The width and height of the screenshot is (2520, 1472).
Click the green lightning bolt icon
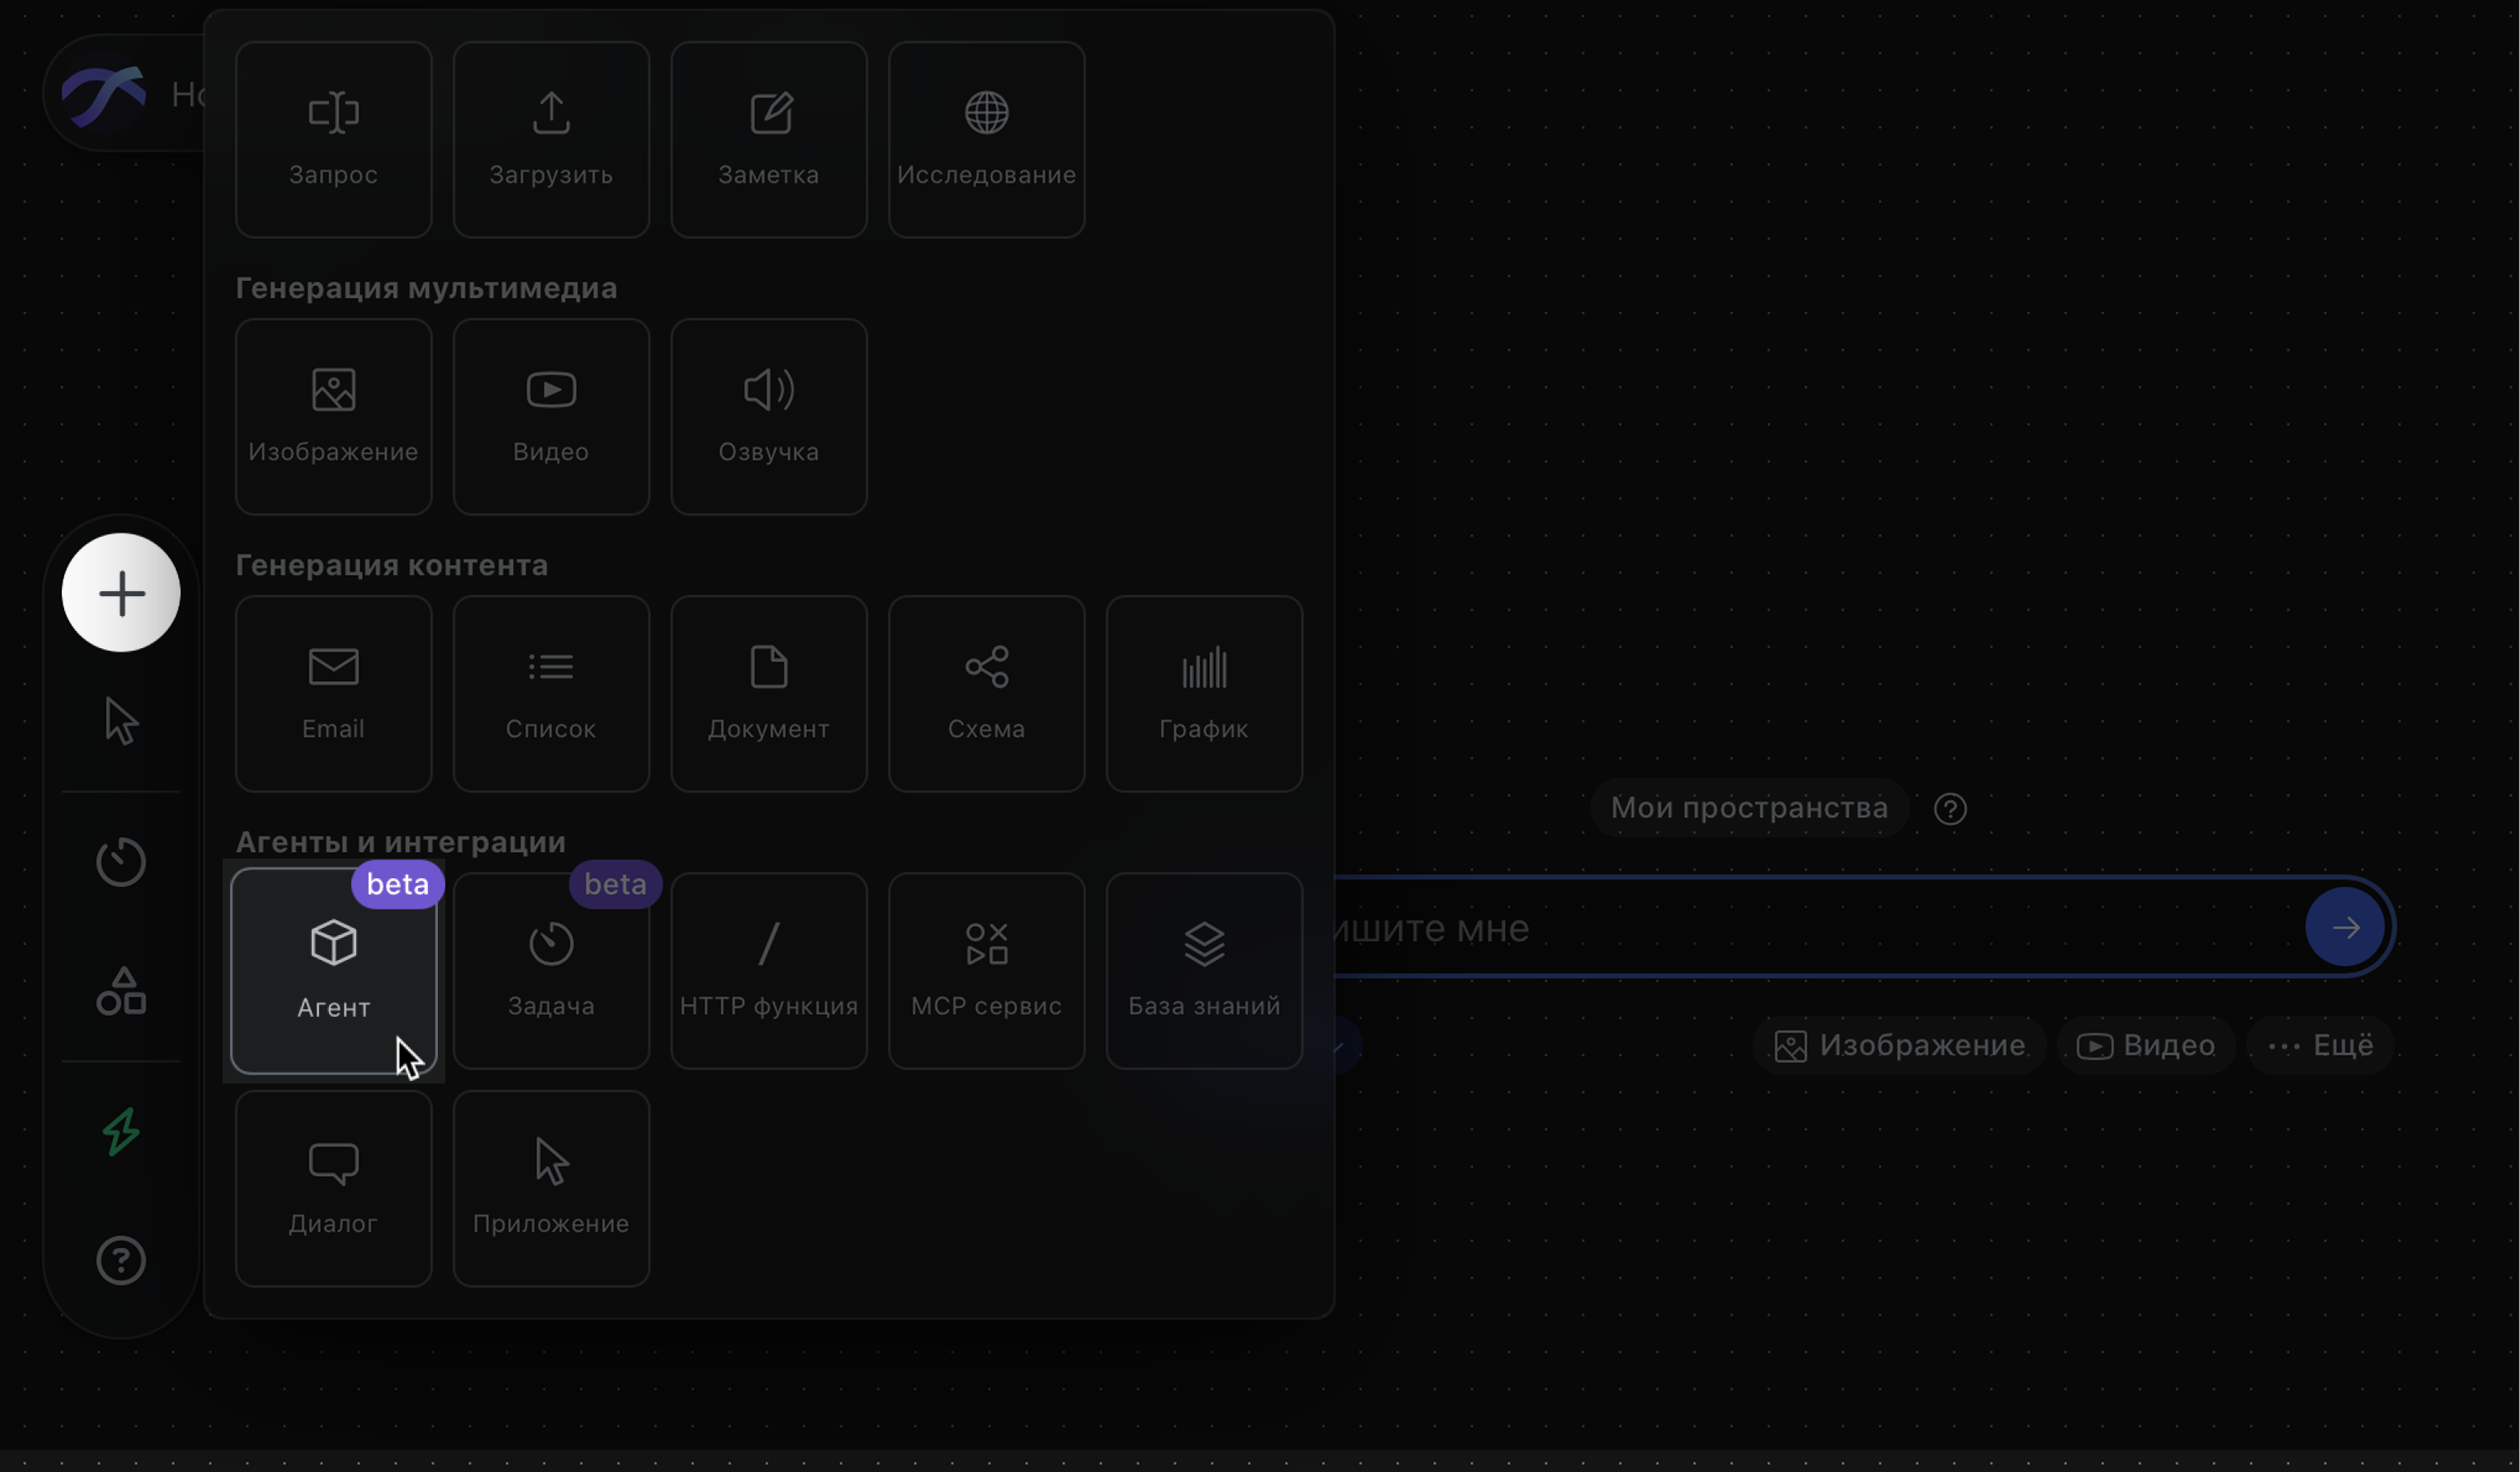[121, 1131]
